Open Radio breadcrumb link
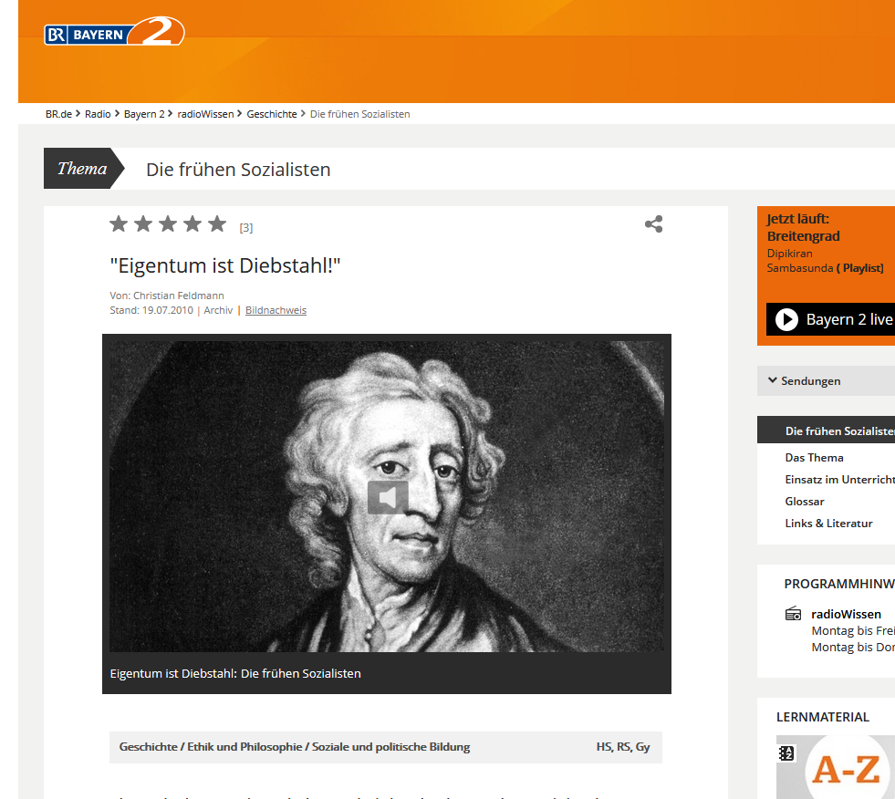This screenshot has height=799, width=895. coord(98,114)
